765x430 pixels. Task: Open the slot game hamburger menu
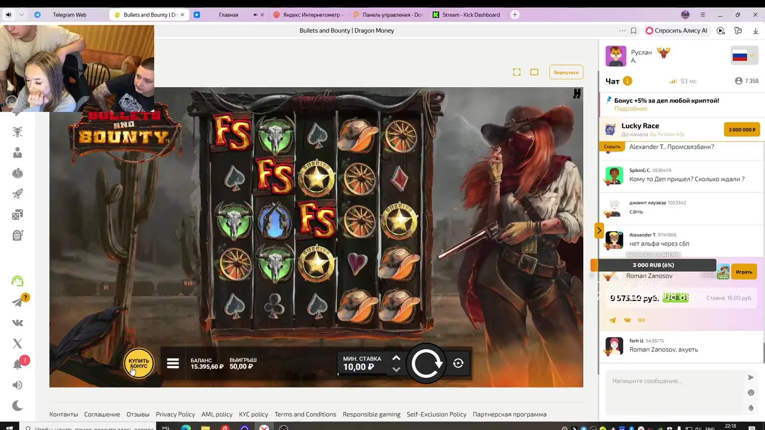pyautogui.click(x=173, y=363)
